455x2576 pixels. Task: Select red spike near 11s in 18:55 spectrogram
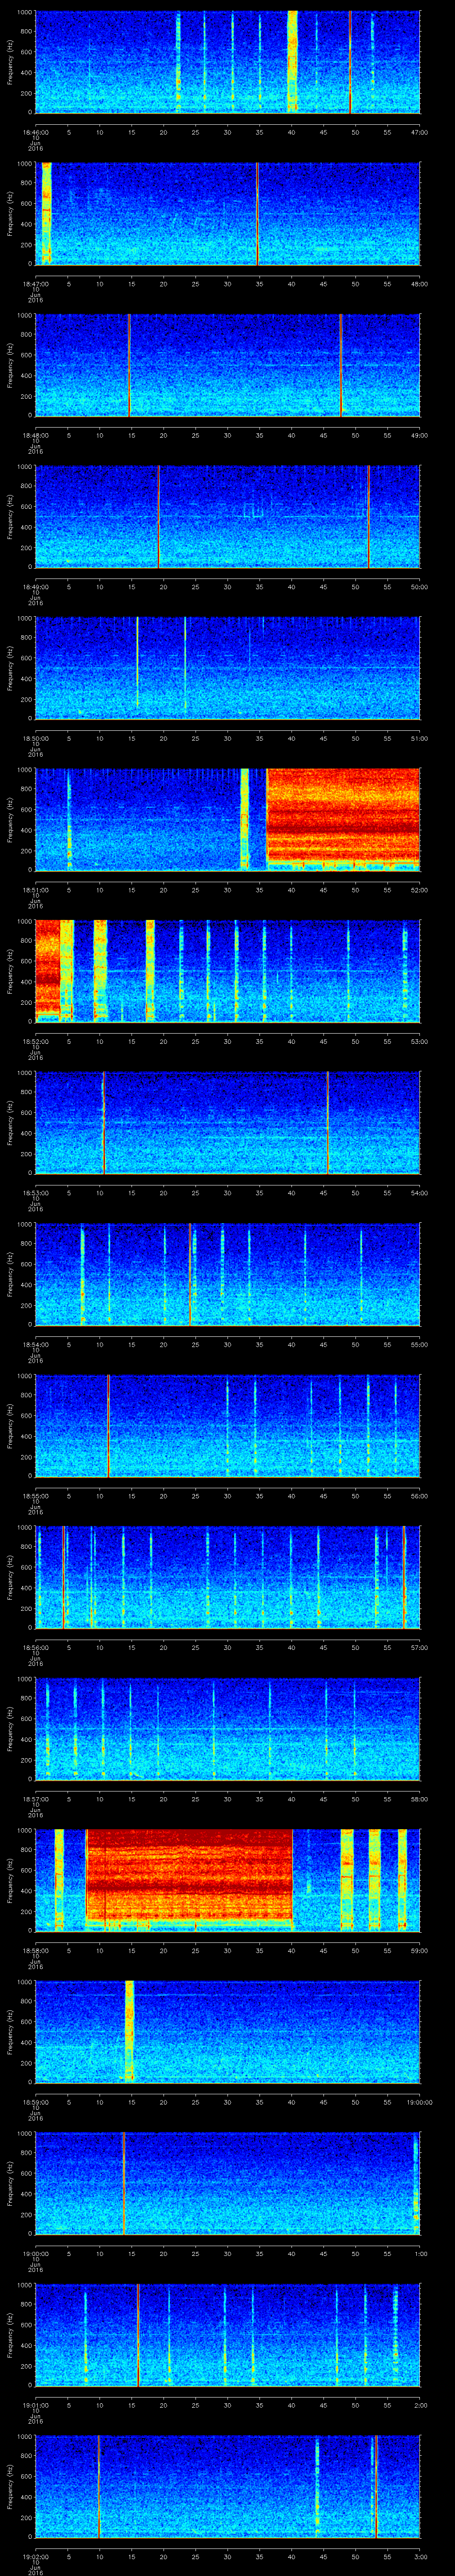click(x=108, y=1425)
